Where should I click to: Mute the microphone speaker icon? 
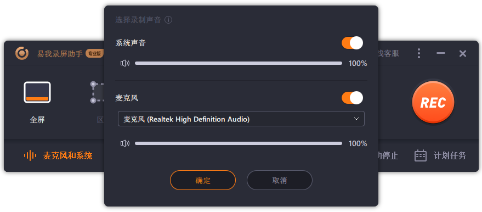[x=125, y=143]
